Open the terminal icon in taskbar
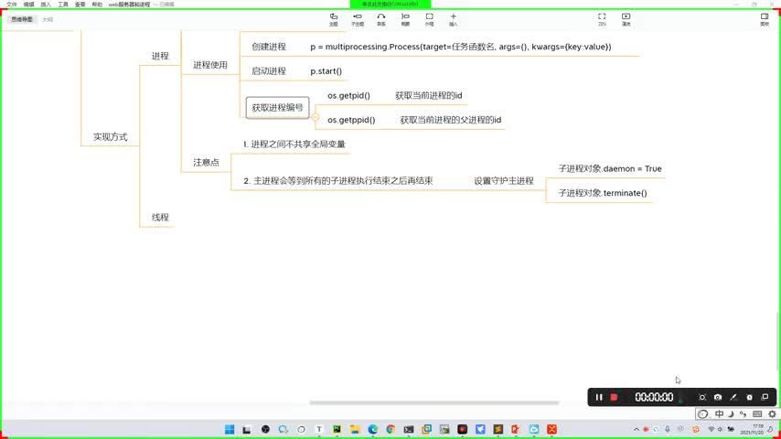Viewport: 781px width, 439px height. tap(409, 429)
